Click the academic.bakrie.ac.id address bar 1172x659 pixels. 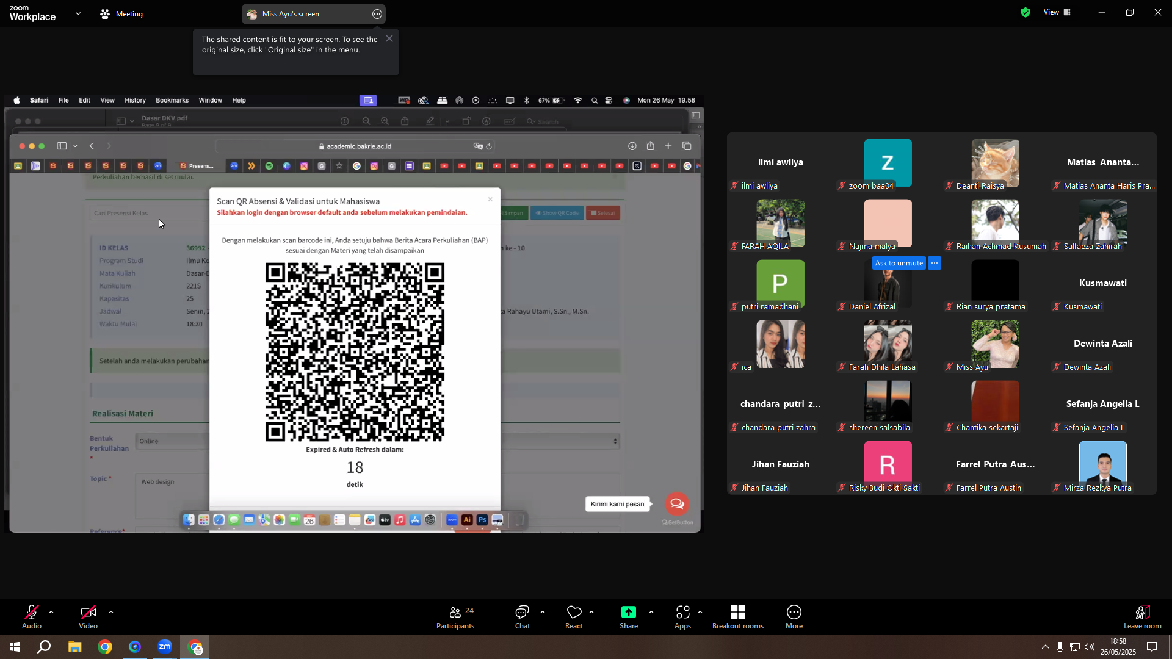355,146
